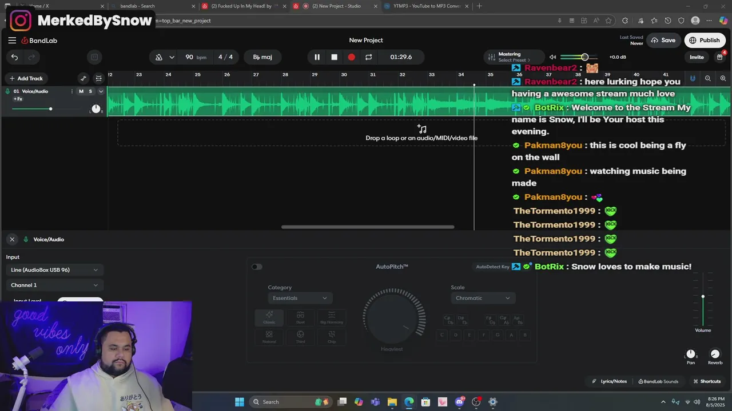This screenshot has width=732, height=411.
Task: Stop playback
Action: click(335, 57)
